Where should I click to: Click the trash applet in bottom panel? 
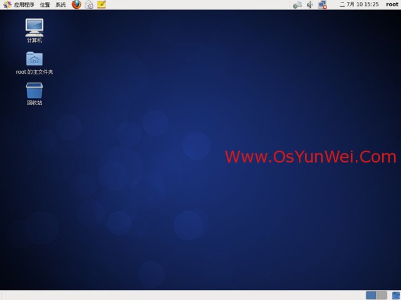[395, 296]
